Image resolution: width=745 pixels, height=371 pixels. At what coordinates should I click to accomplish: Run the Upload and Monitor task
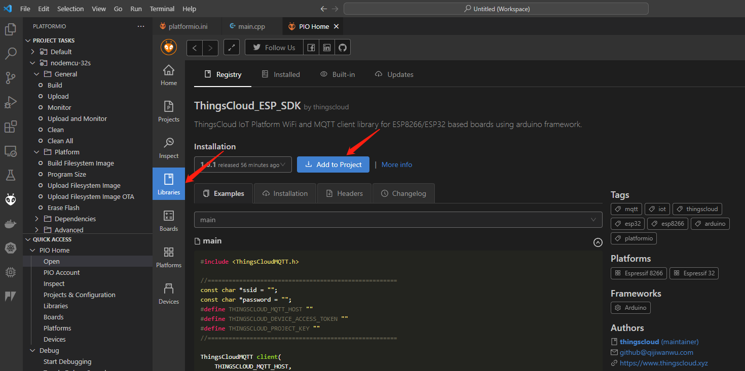(77, 118)
